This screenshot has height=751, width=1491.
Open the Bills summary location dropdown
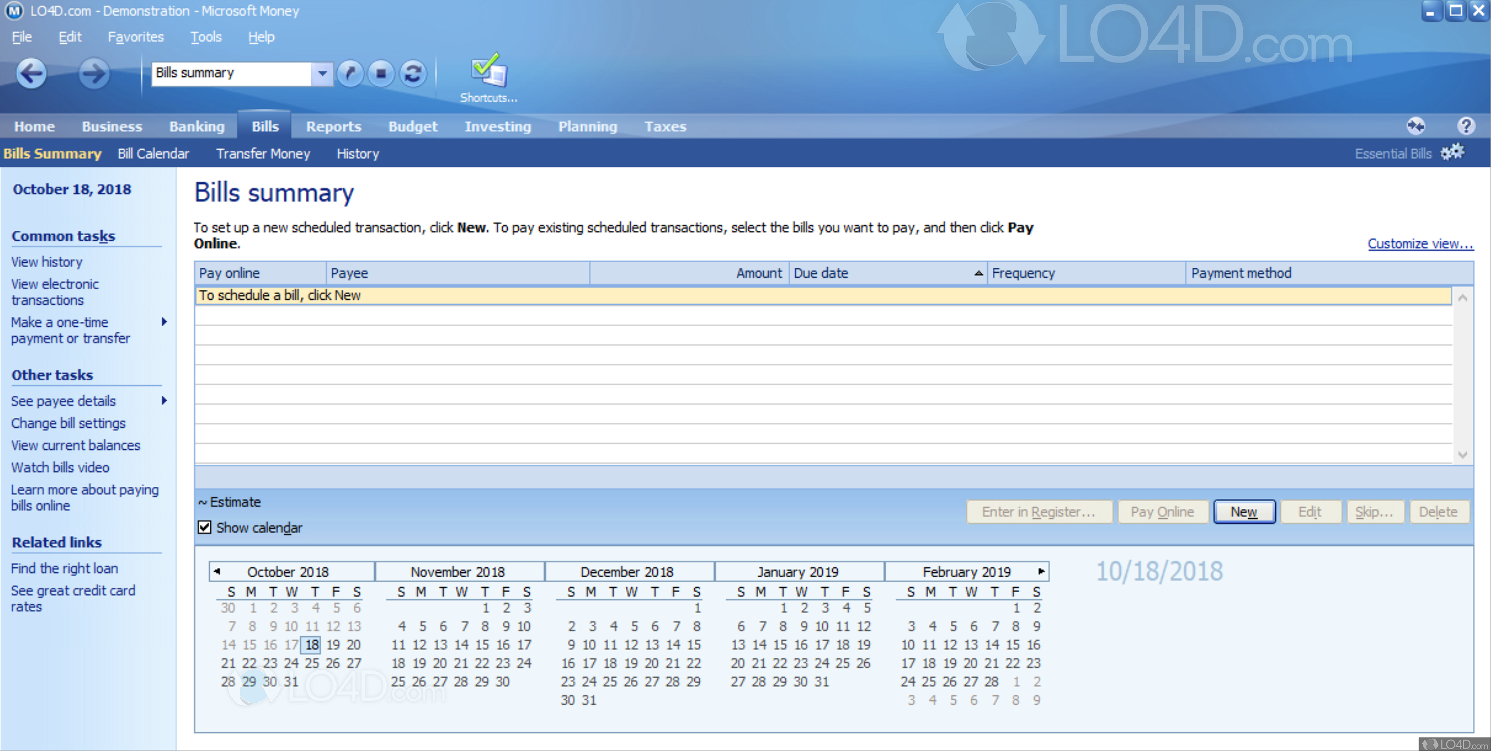click(x=323, y=73)
